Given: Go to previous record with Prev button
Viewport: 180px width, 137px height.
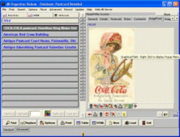Looking at the screenshot, I should (22, 114).
